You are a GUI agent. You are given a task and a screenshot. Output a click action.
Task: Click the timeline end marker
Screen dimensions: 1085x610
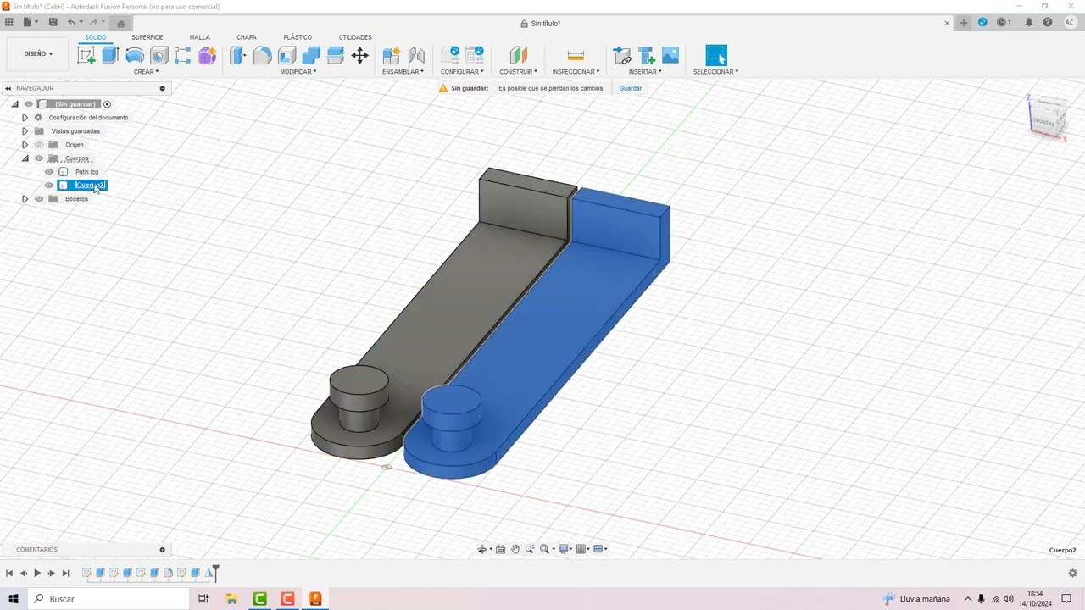pyautogui.click(x=215, y=572)
